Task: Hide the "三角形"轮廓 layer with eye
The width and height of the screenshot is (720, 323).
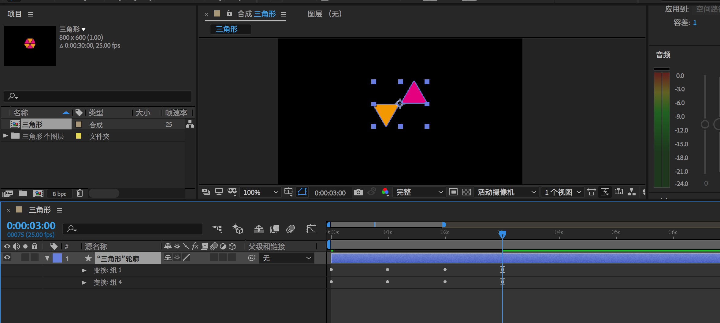Action: click(7, 258)
